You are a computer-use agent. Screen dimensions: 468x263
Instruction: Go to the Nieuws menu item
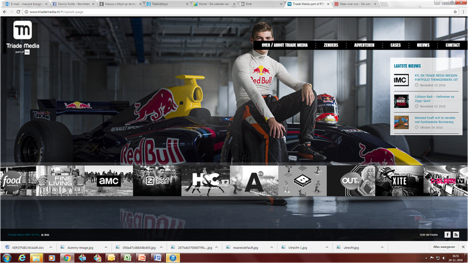click(423, 45)
